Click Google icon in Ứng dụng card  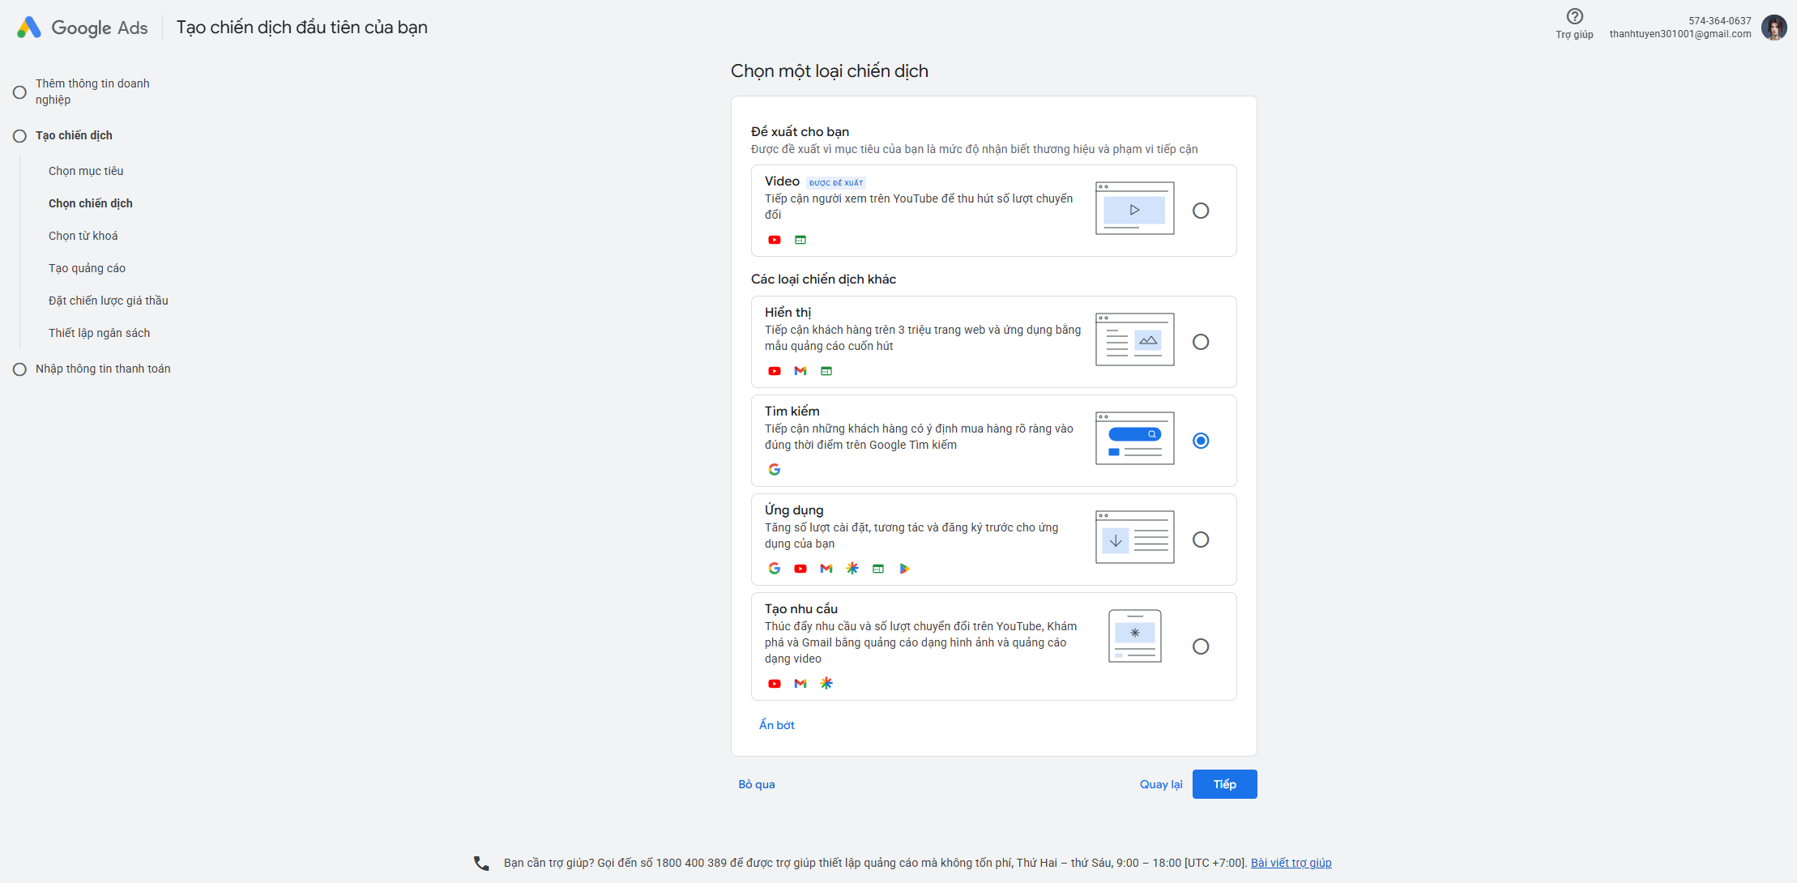pos(775,569)
